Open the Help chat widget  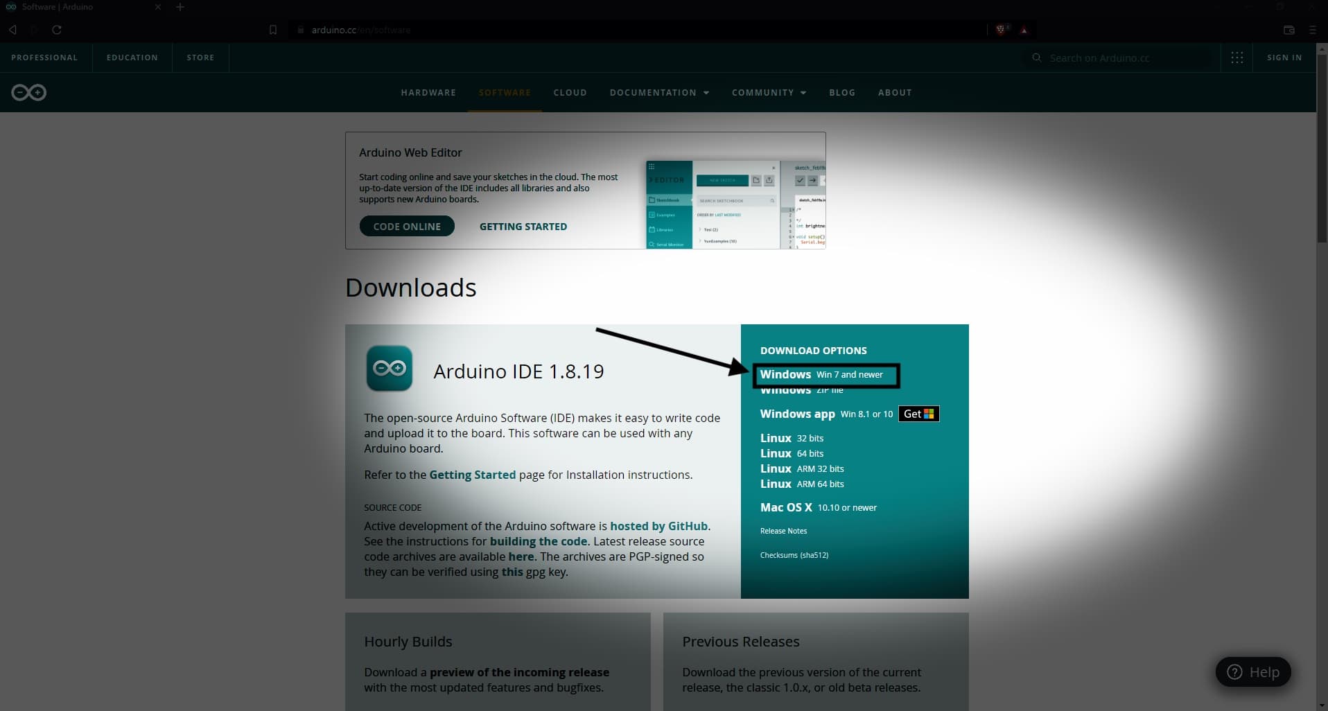pos(1253,671)
